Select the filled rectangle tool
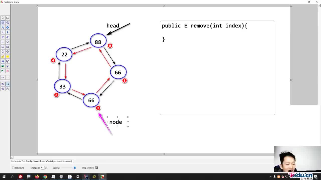 point(8,47)
